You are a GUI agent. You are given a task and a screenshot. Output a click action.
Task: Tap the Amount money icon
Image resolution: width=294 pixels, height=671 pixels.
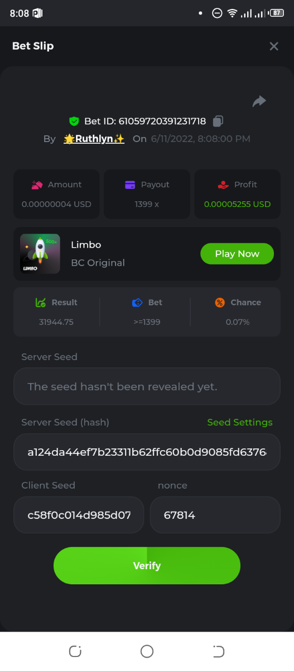point(37,185)
